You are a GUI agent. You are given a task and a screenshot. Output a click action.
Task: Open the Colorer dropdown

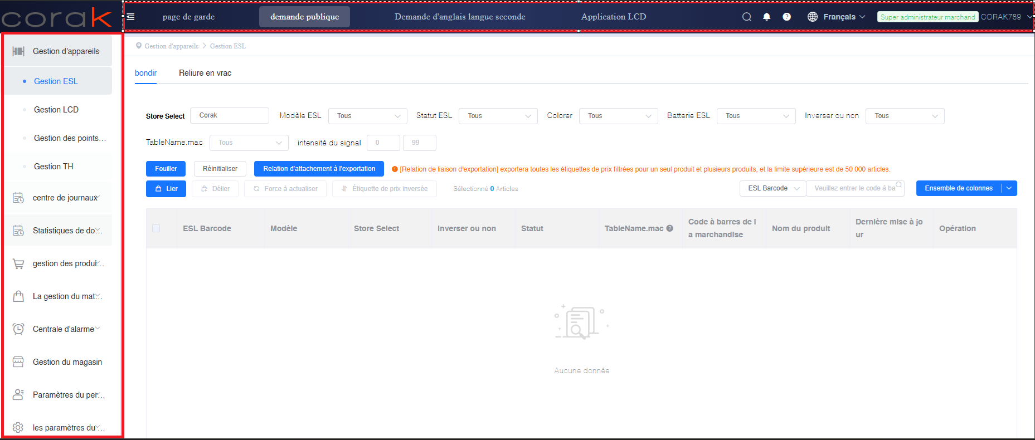point(619,116)
